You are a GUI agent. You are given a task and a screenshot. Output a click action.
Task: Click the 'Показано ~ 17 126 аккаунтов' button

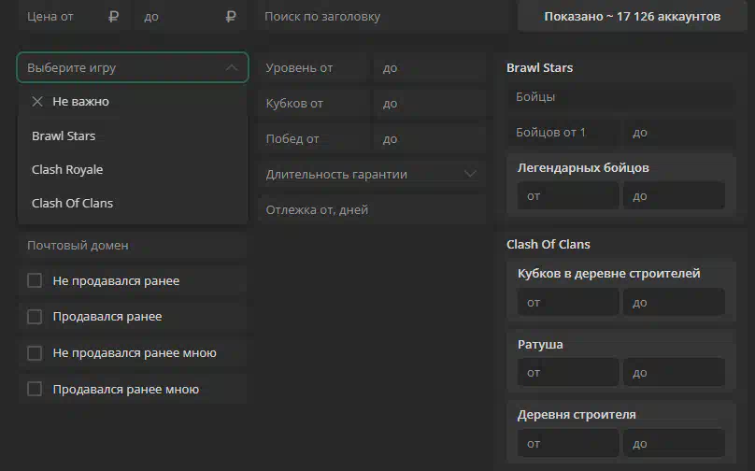pyautogui.click(x=633, y=17)
